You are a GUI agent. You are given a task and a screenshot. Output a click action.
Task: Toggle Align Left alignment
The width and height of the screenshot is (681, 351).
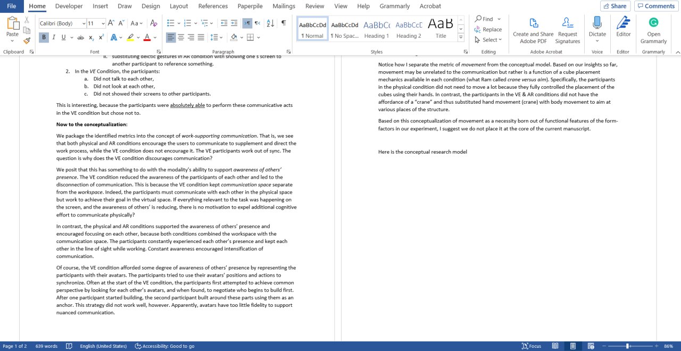(170, 37)
